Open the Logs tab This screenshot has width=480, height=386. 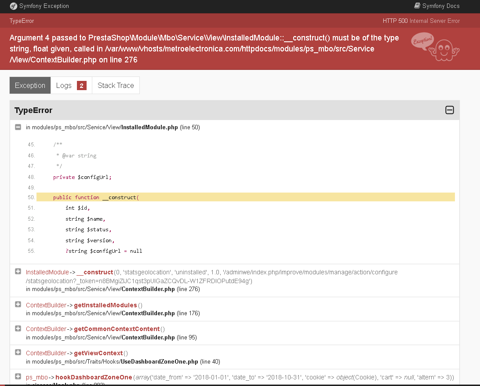pos(64,85)
